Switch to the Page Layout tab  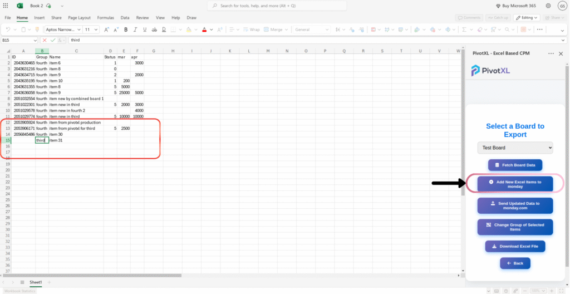[79, 17]
